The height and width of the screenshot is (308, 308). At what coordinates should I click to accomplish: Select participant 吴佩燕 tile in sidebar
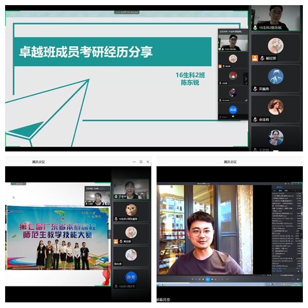pos(276,76)
